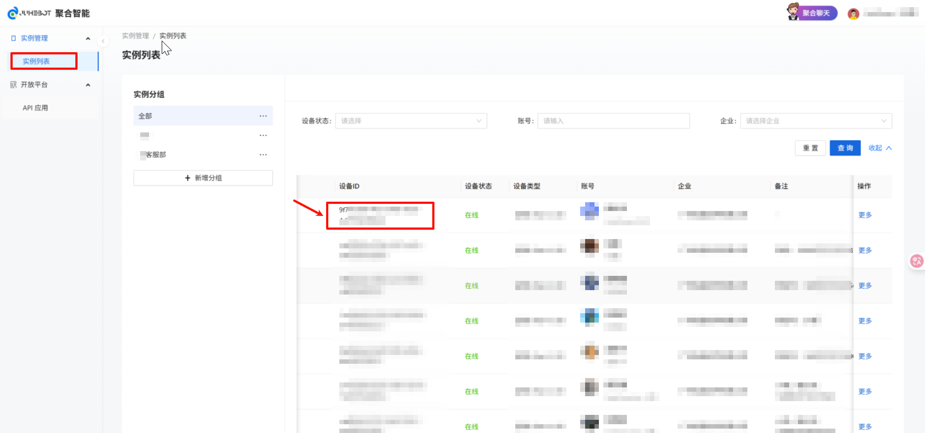
Task: Open the 设备状态 dropdown
Action: [x=411, y=121]
